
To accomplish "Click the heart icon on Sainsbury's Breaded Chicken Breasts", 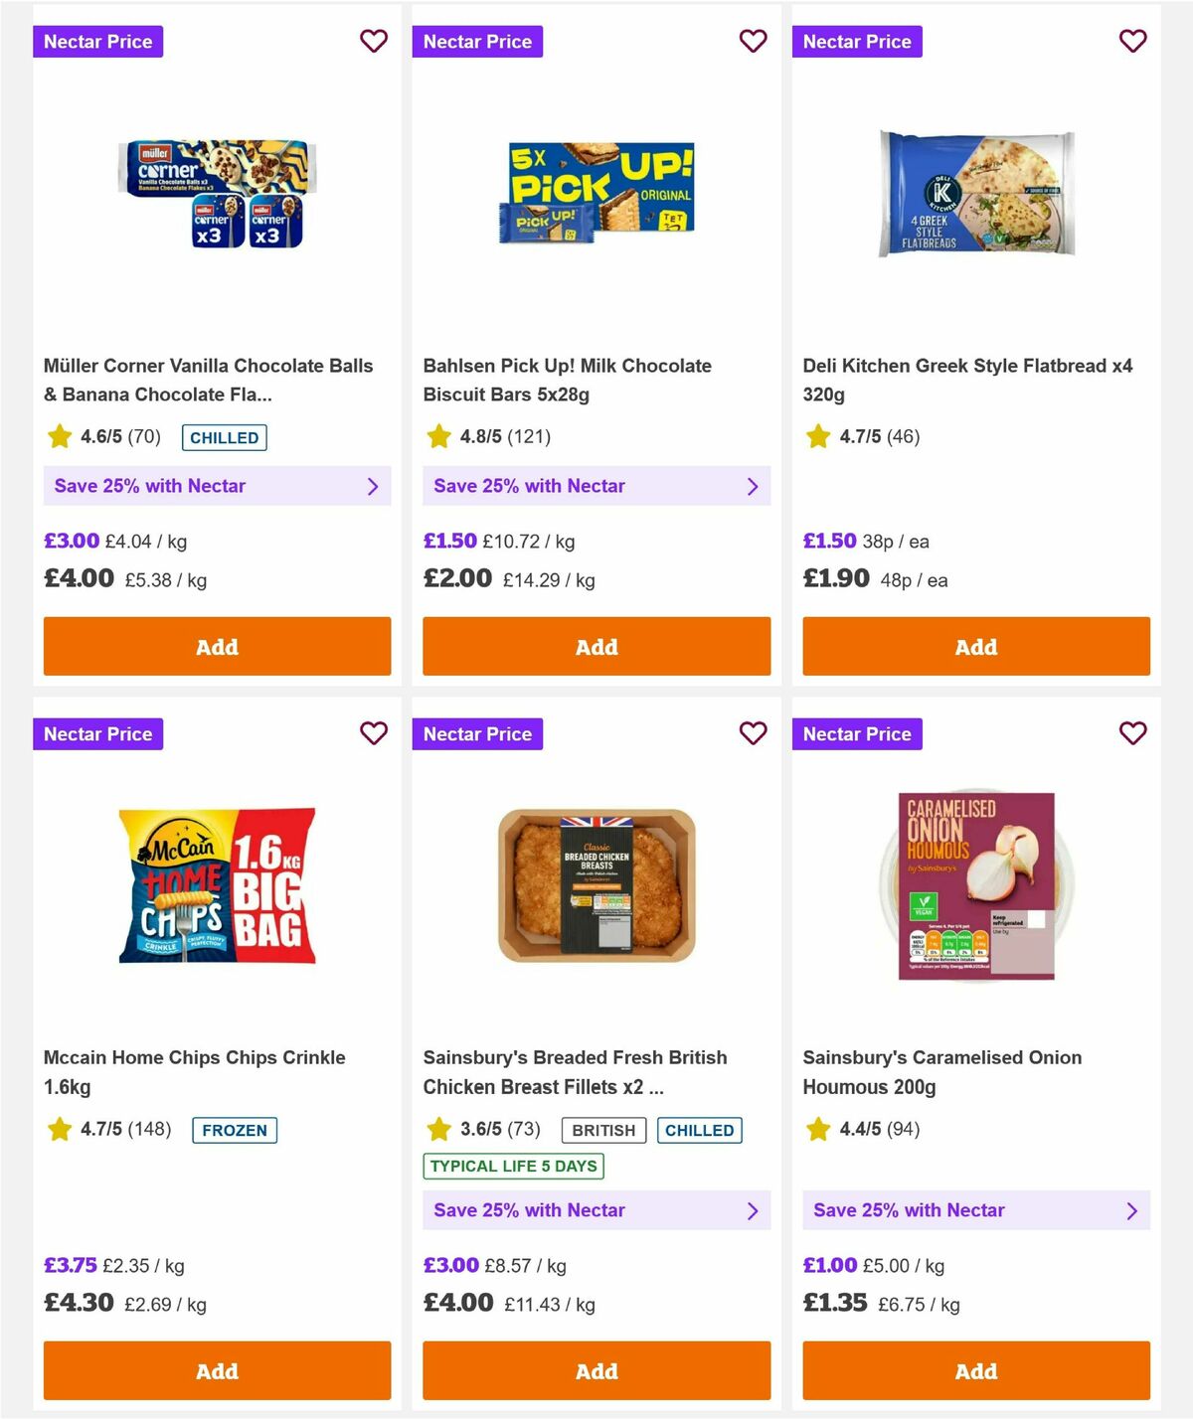I will coord(754,733).
